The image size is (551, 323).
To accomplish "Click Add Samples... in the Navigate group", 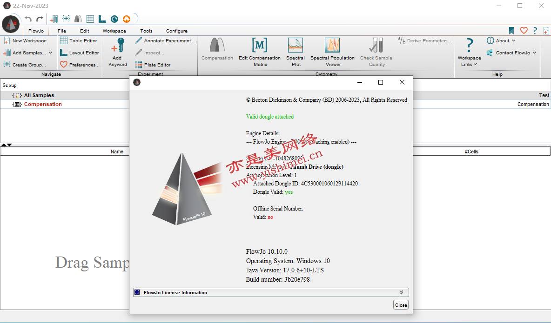I will pyautogui.click(x=25, y=53).
